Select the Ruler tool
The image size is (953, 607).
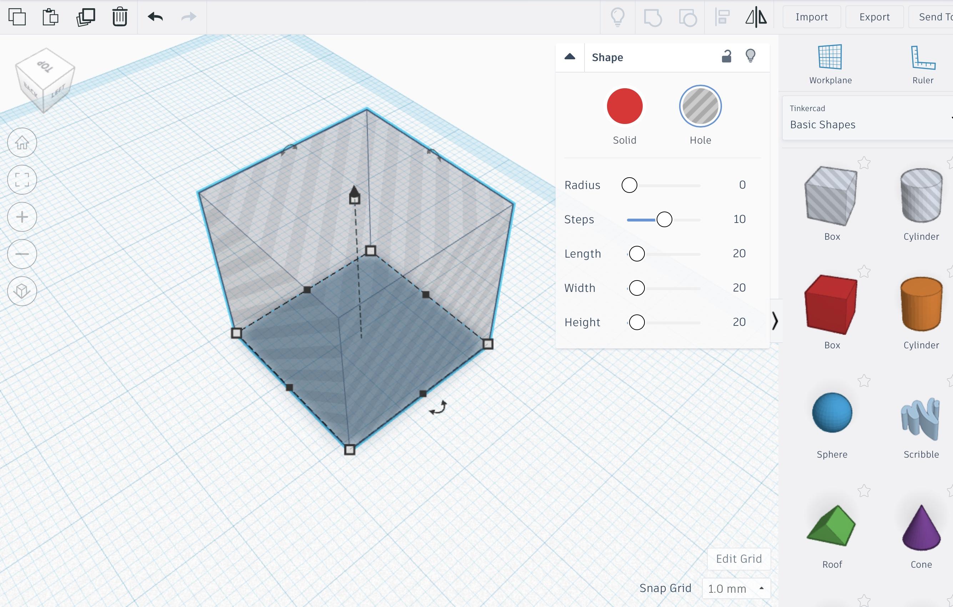(x=923, y=64)
